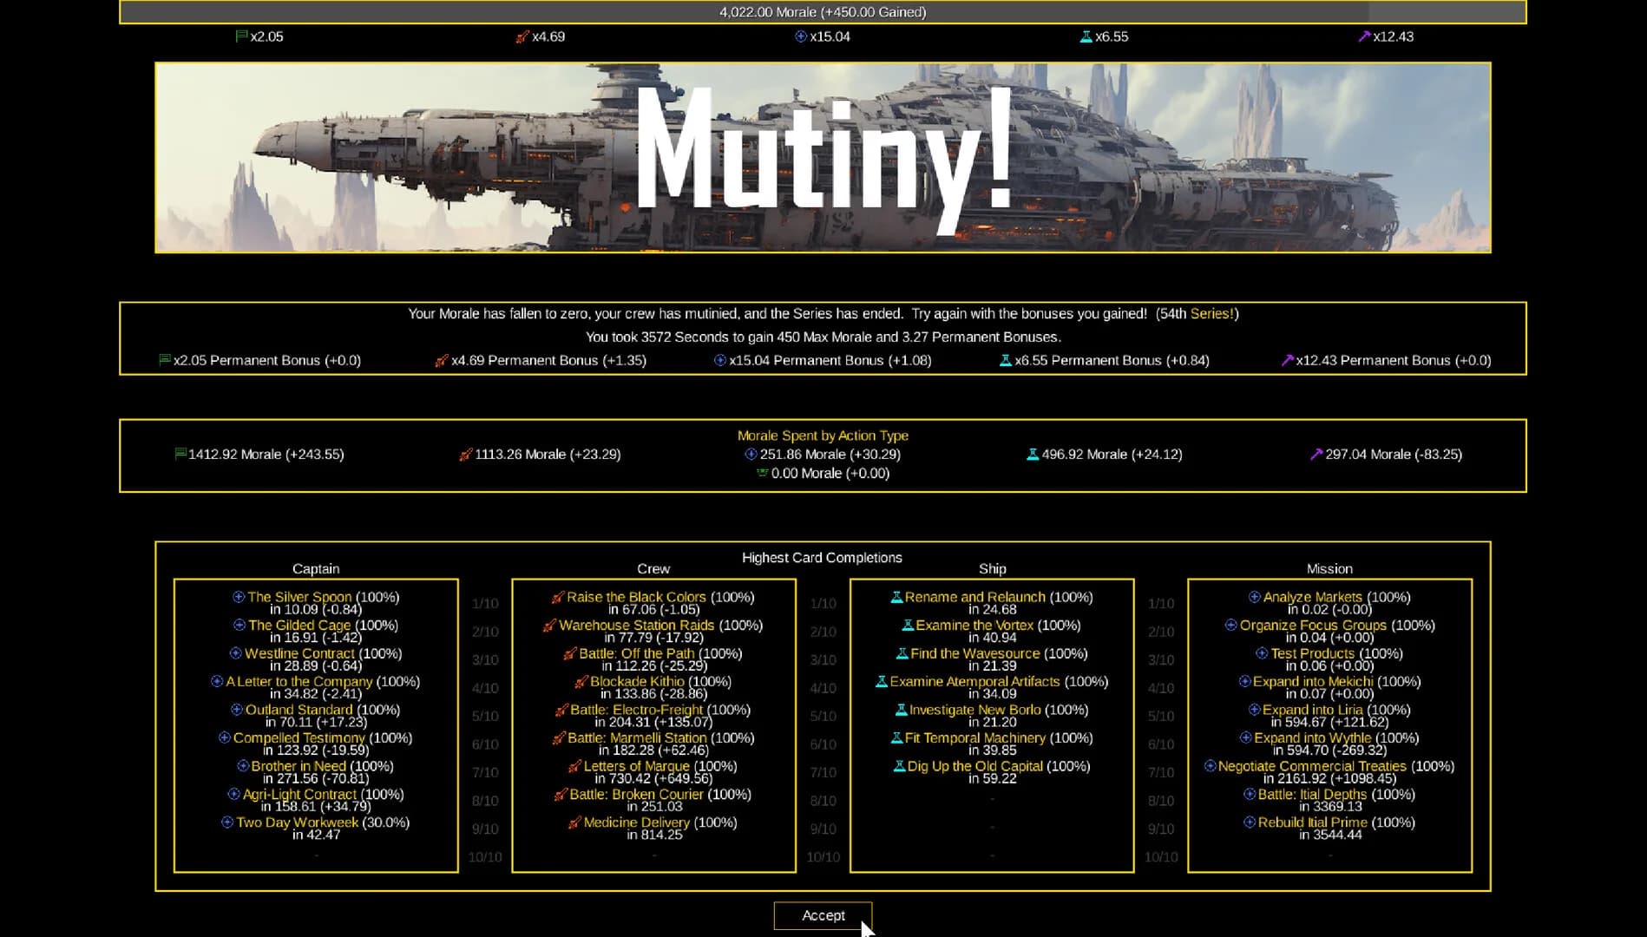Click the green flag icon beside 1412.92 Morale
The height and width of the screenshot is (937, 1647).
[x=180, y=454]
